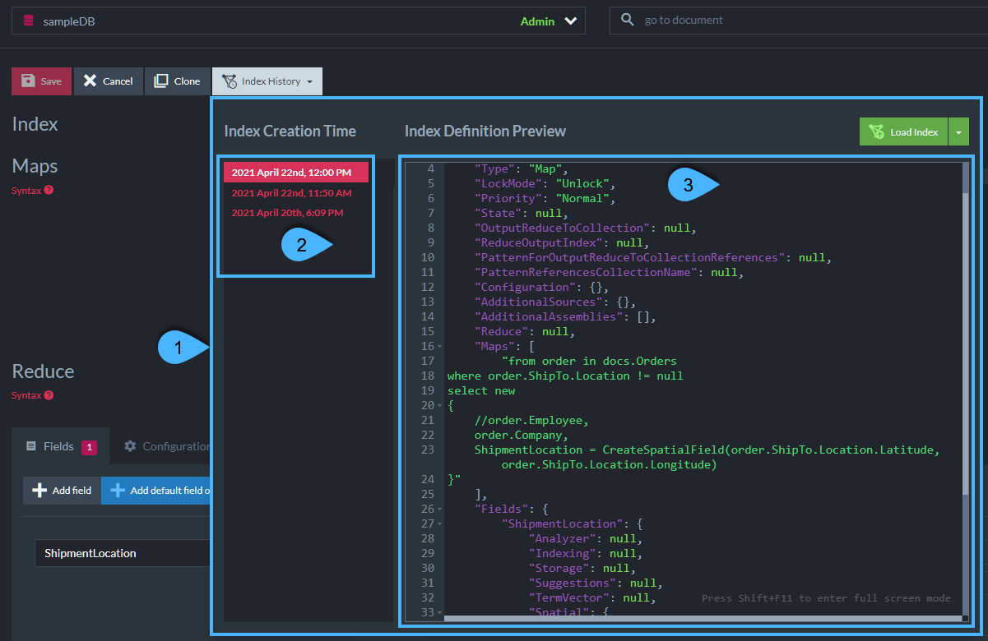Clone this index
988x641 pixels.
pos(178,81)
